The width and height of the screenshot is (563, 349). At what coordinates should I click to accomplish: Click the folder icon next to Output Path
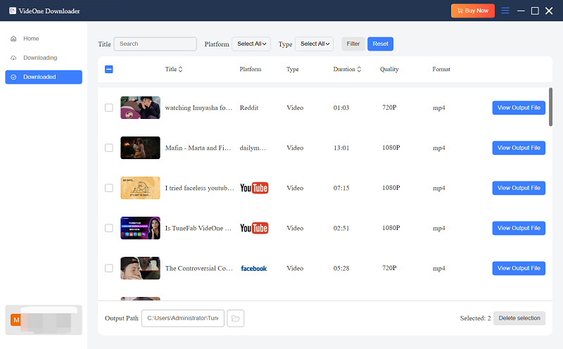click(x=236, y=319)
